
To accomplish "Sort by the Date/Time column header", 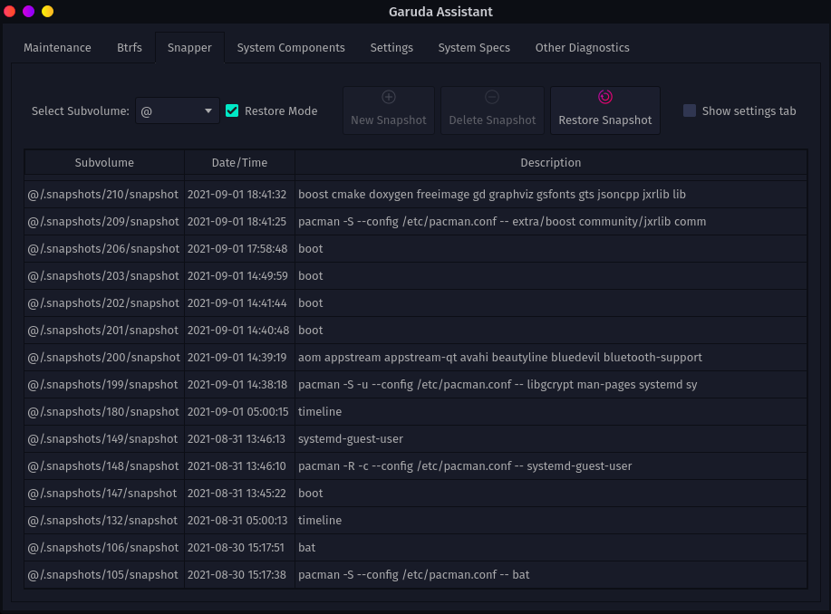I will tap(239, 163).
